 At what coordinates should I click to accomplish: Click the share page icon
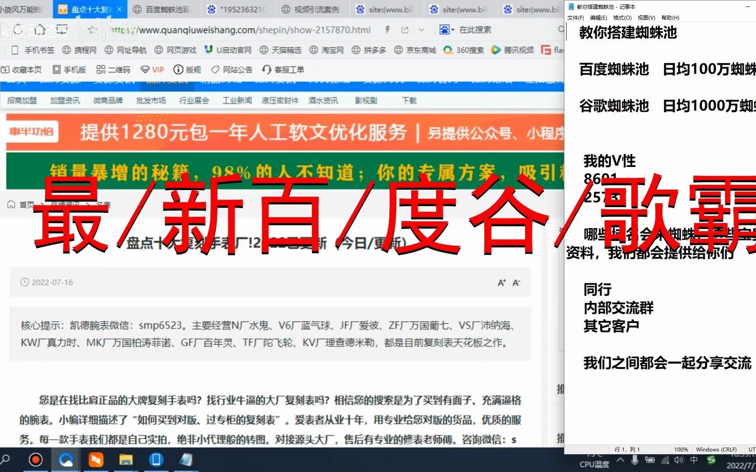coord(405,30)
